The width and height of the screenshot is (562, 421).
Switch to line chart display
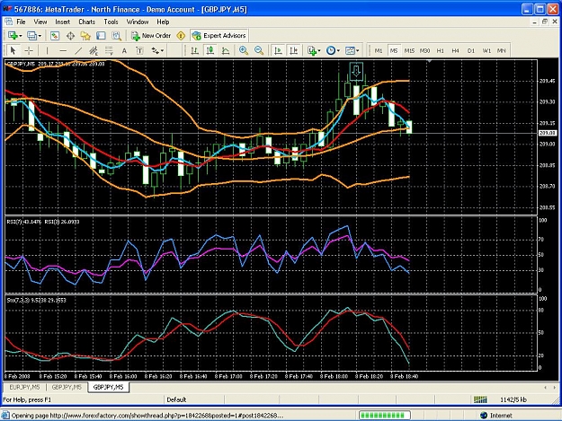pos(226,50)
